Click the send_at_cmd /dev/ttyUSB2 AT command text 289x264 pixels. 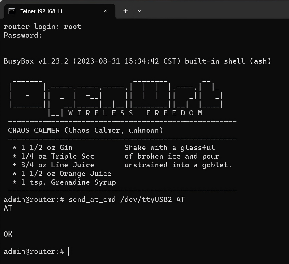click(126, 199)
